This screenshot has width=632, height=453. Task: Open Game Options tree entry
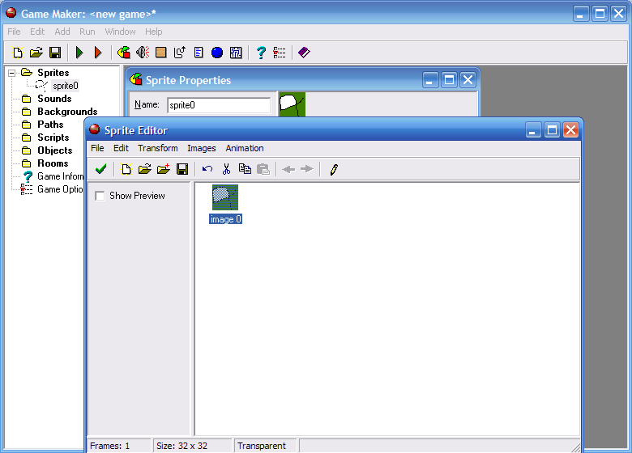point(60,189)
